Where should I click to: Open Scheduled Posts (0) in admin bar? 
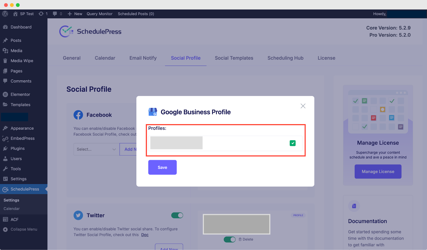tap(136, 14)
